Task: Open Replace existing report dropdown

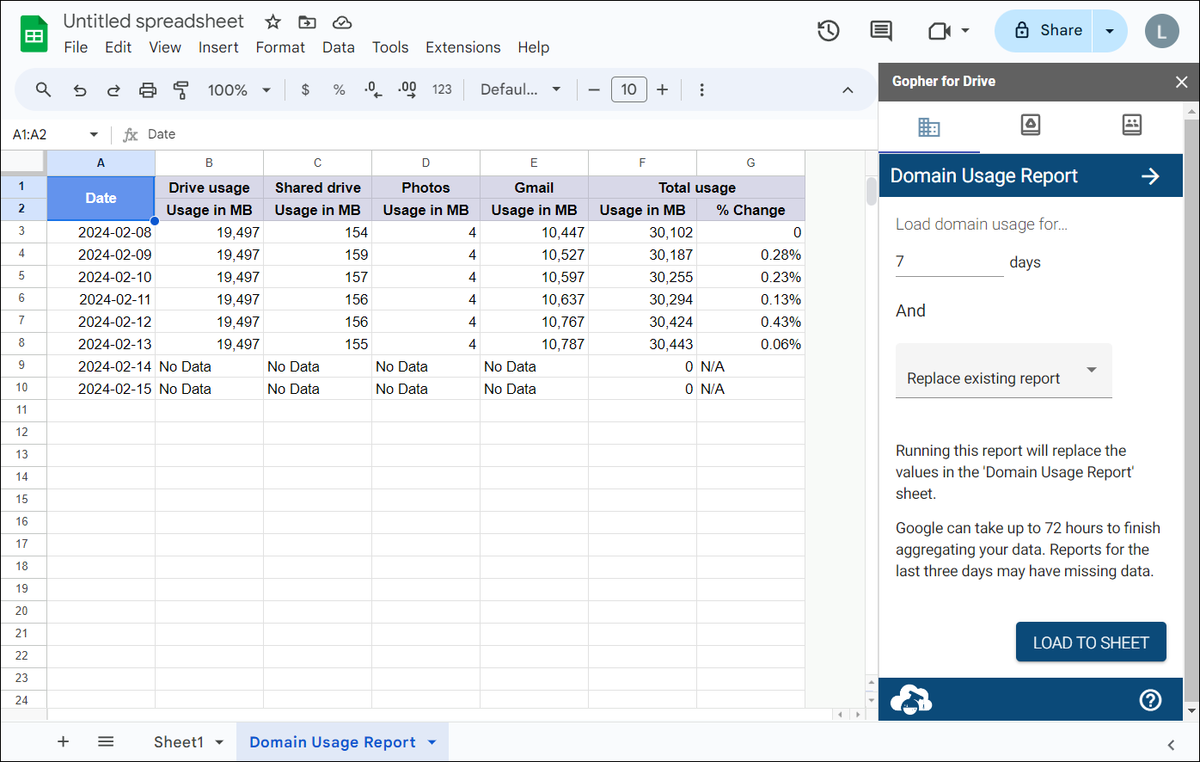Action: tap(1004, 371)
